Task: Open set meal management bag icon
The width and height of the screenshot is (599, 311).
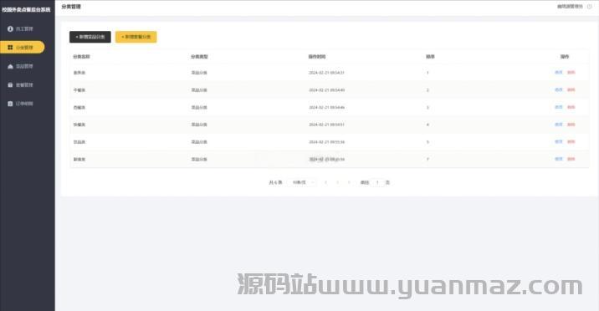Action: [x=10, y=84]
